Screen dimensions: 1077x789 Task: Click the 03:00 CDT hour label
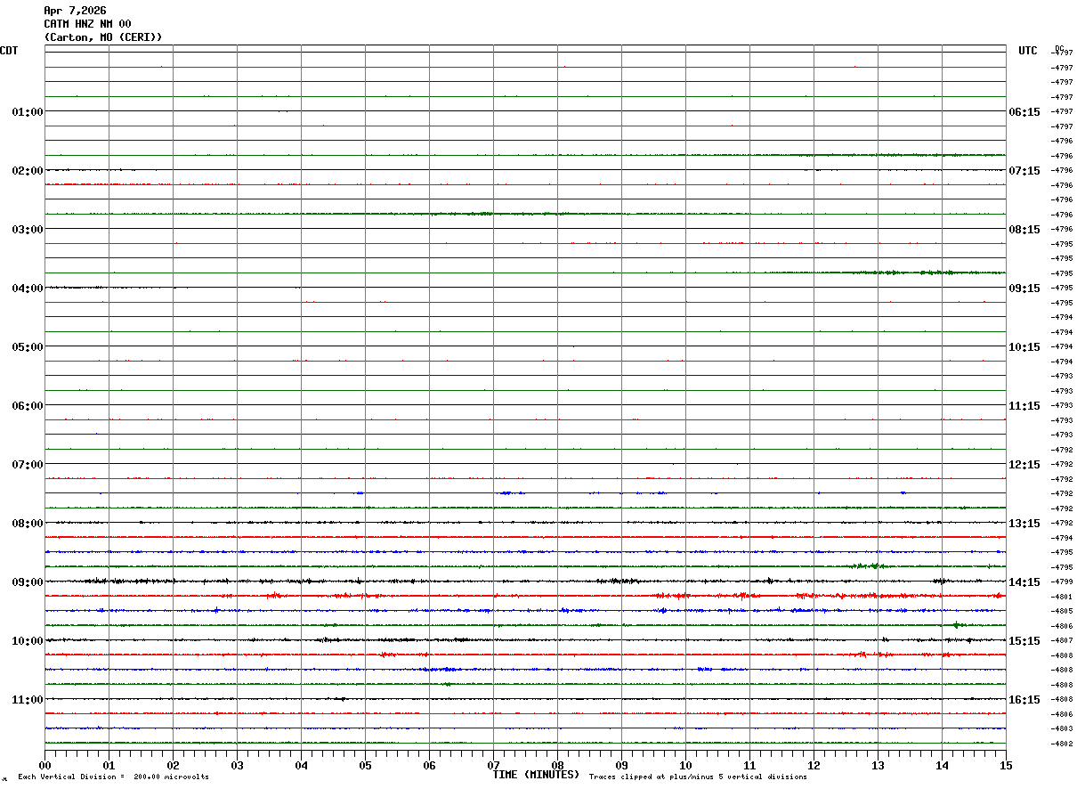[28, 230]
